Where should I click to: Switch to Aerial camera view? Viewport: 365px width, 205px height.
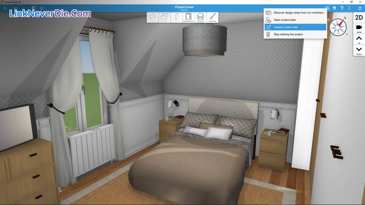[x=359, y=28]
